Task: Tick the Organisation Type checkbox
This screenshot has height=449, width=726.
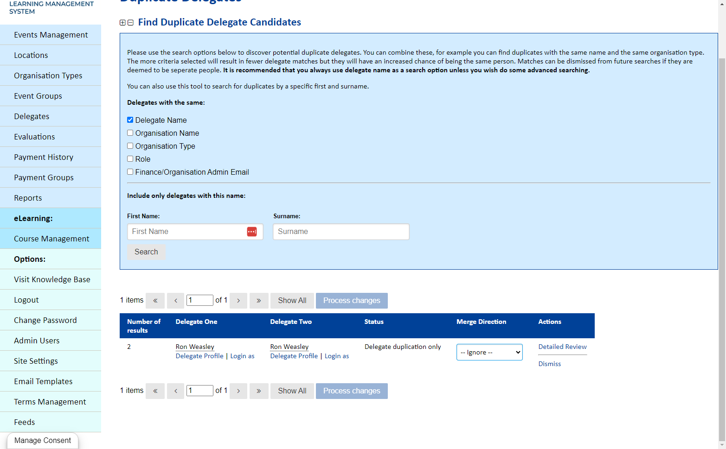Action: click(x=130, y=146)
